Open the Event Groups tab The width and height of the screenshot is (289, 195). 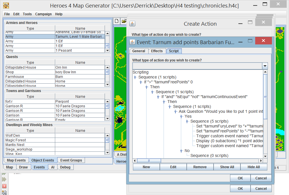click(x=71, y=160)
